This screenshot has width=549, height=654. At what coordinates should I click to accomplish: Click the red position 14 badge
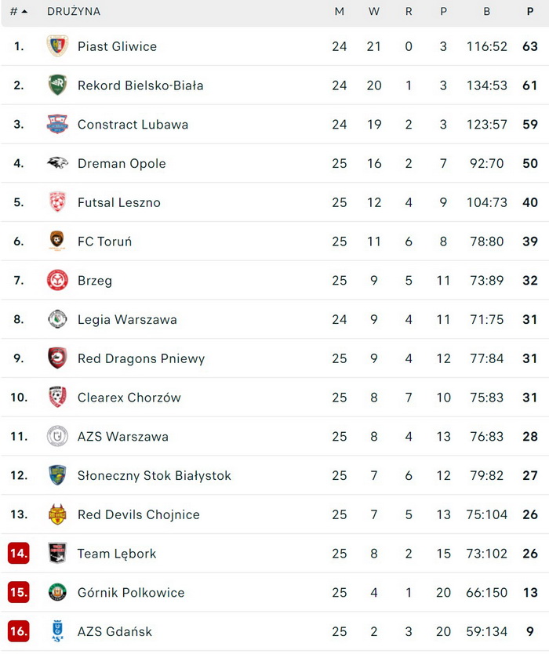coord(19,554)
